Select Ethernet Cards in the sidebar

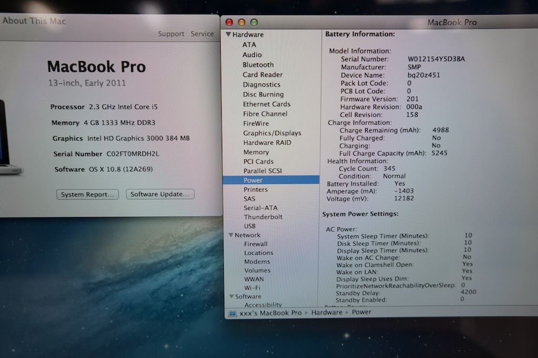coord(266,104)
